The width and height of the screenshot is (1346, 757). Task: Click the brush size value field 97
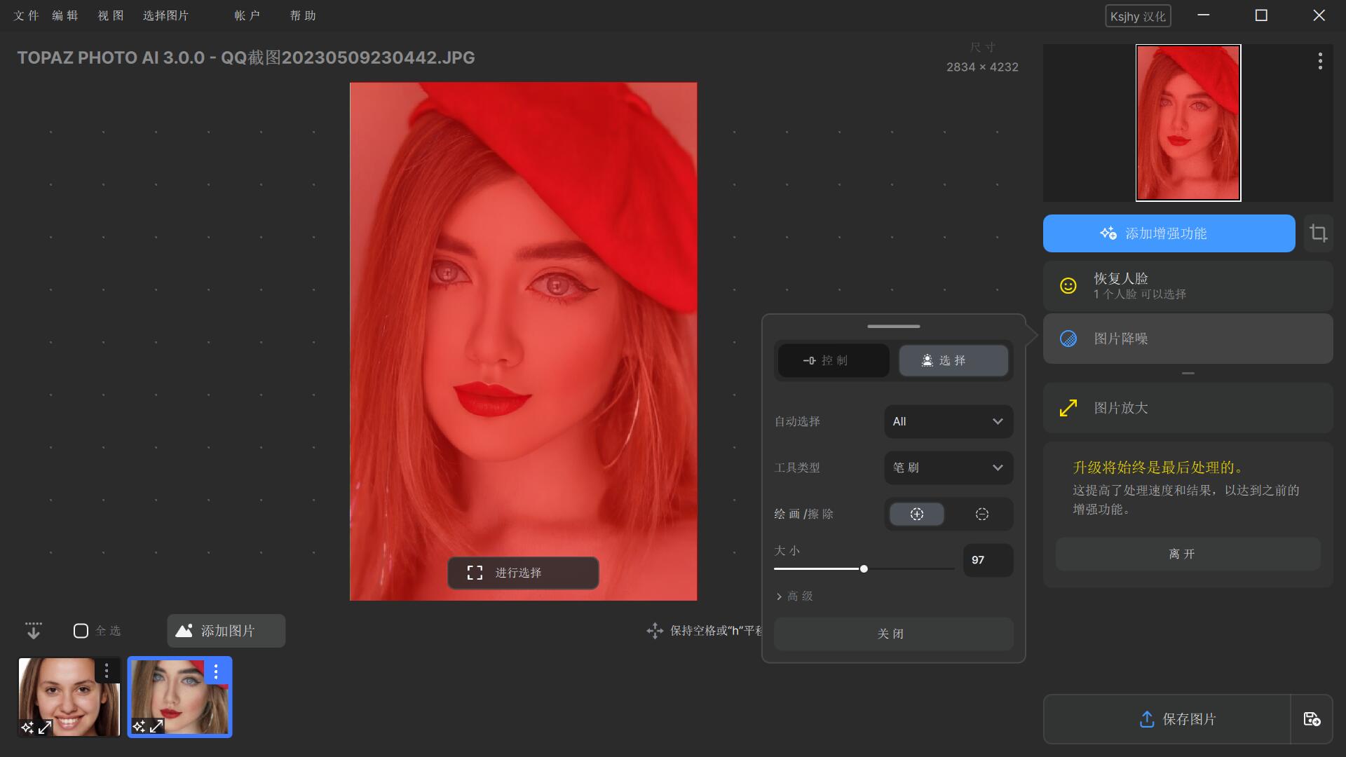(x=987, y=560)
